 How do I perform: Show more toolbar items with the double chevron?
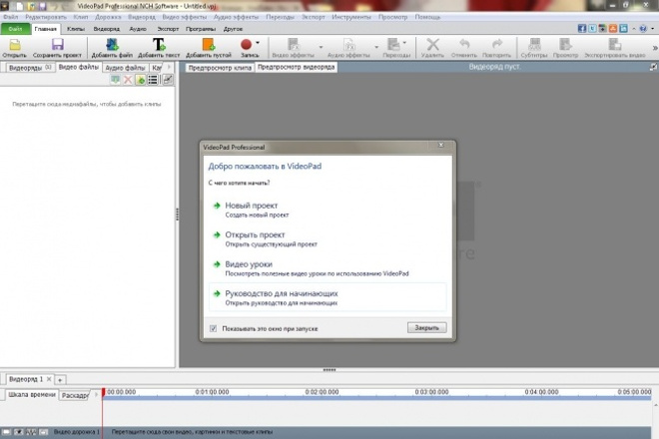(x=655, y=48)
